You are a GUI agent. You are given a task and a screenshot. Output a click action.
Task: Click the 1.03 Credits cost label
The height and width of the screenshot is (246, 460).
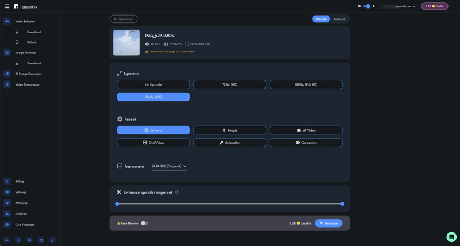[300, 223]
